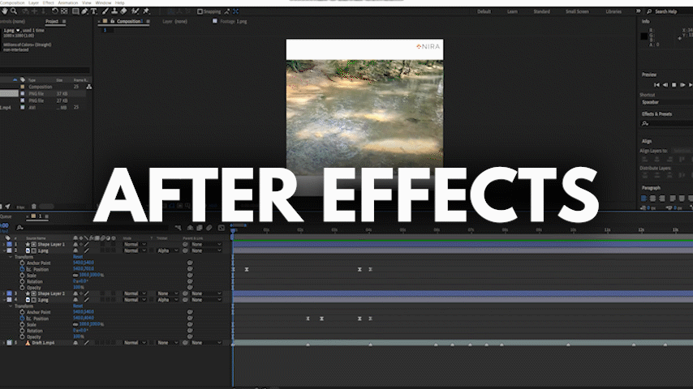The image size is (693, 389).
Task: Switch to the Project panel tab
Action: (x=52, y=21)
